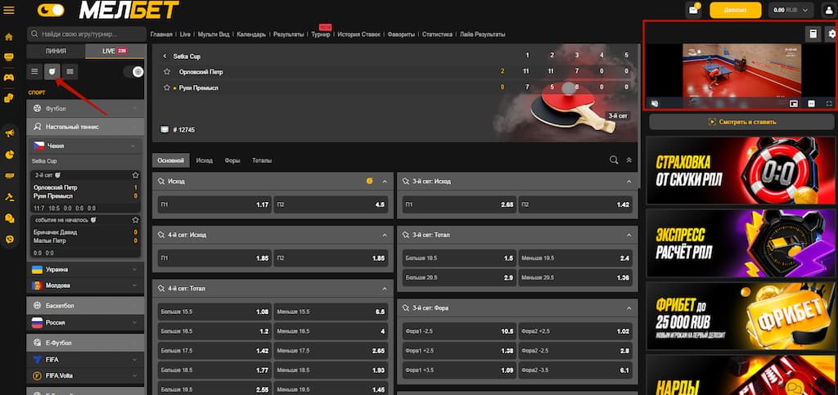Click the Смотреть и ставить button
This screenshot has width=838, height=395.
tap(741, 122)
